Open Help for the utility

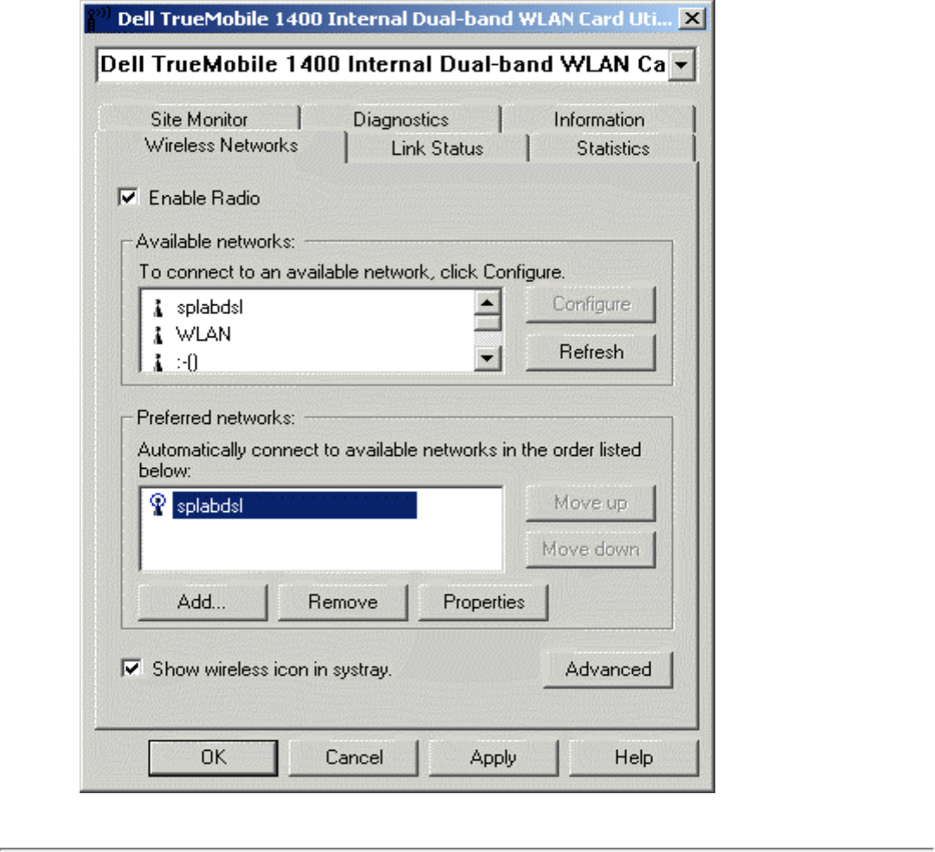coord(633,757)
